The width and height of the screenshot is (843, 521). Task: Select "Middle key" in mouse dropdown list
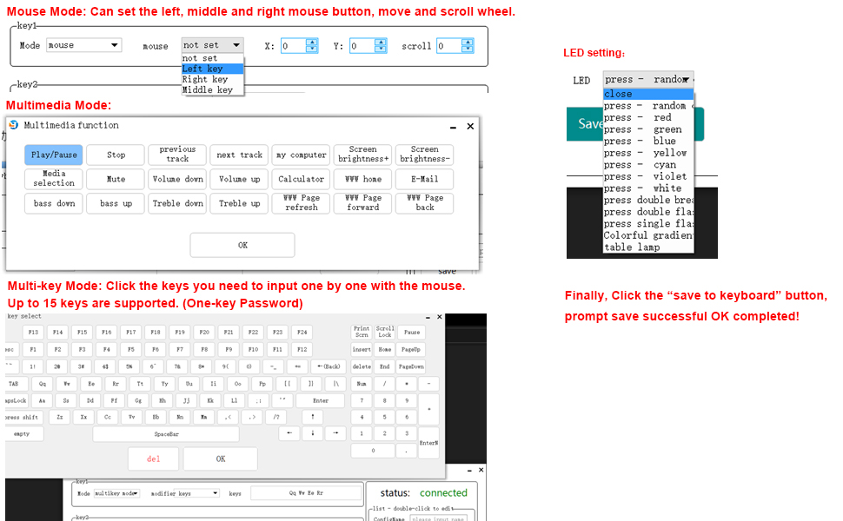coord(207,89)
